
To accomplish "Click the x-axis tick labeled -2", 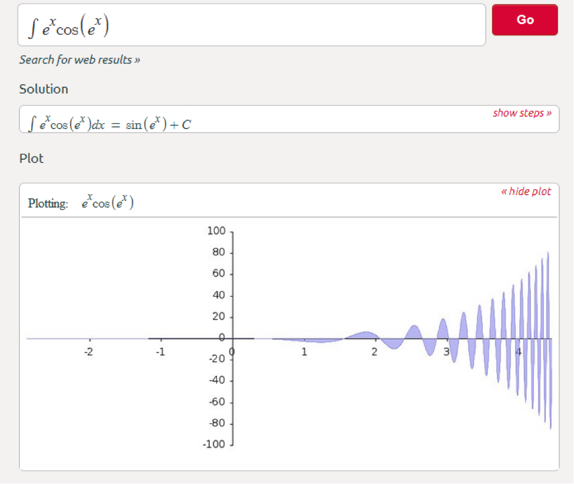I will coord(88,351).
